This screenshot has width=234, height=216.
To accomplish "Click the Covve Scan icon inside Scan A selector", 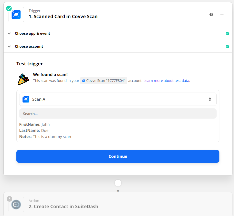I will click(x=26, y=99).
